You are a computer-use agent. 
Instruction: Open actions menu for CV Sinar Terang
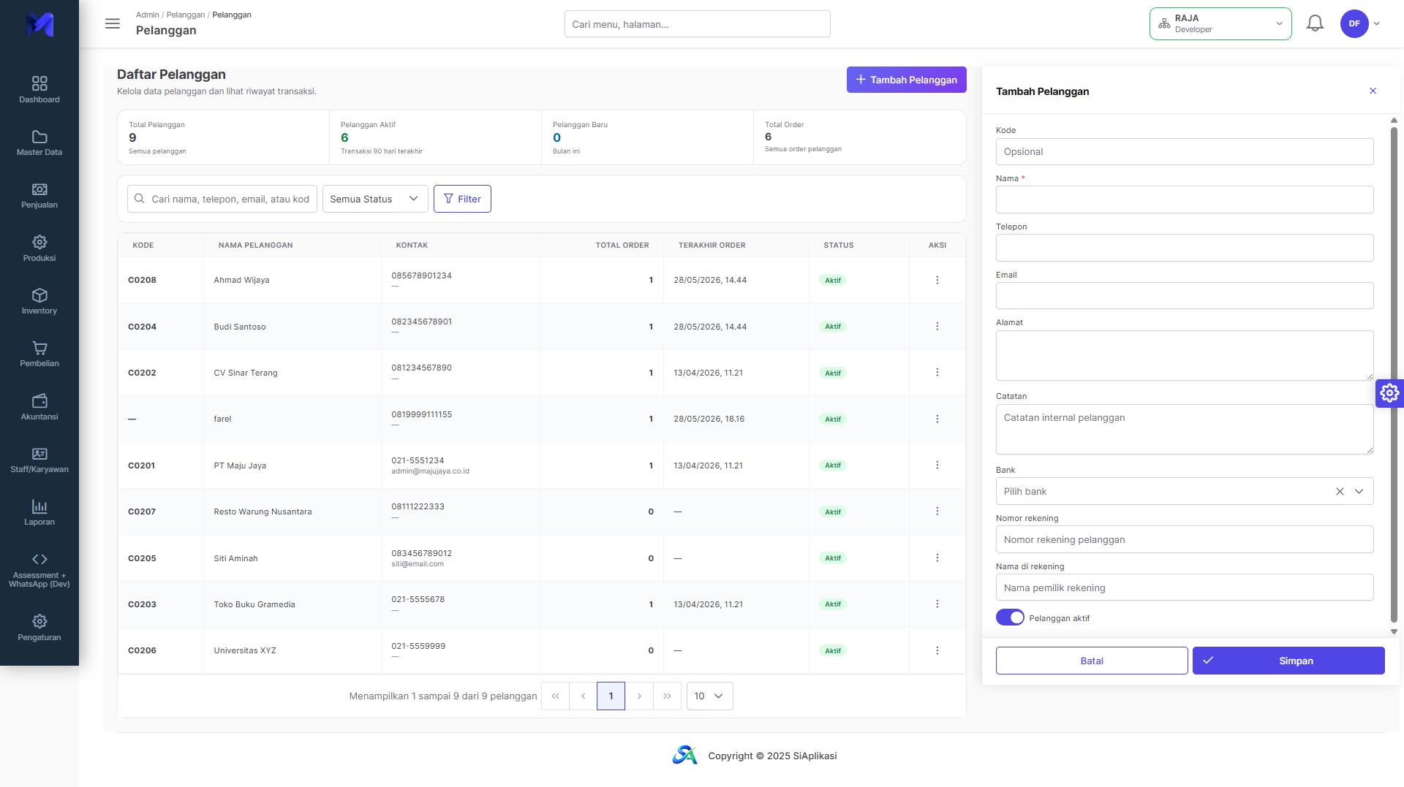(x=937, y=373)
